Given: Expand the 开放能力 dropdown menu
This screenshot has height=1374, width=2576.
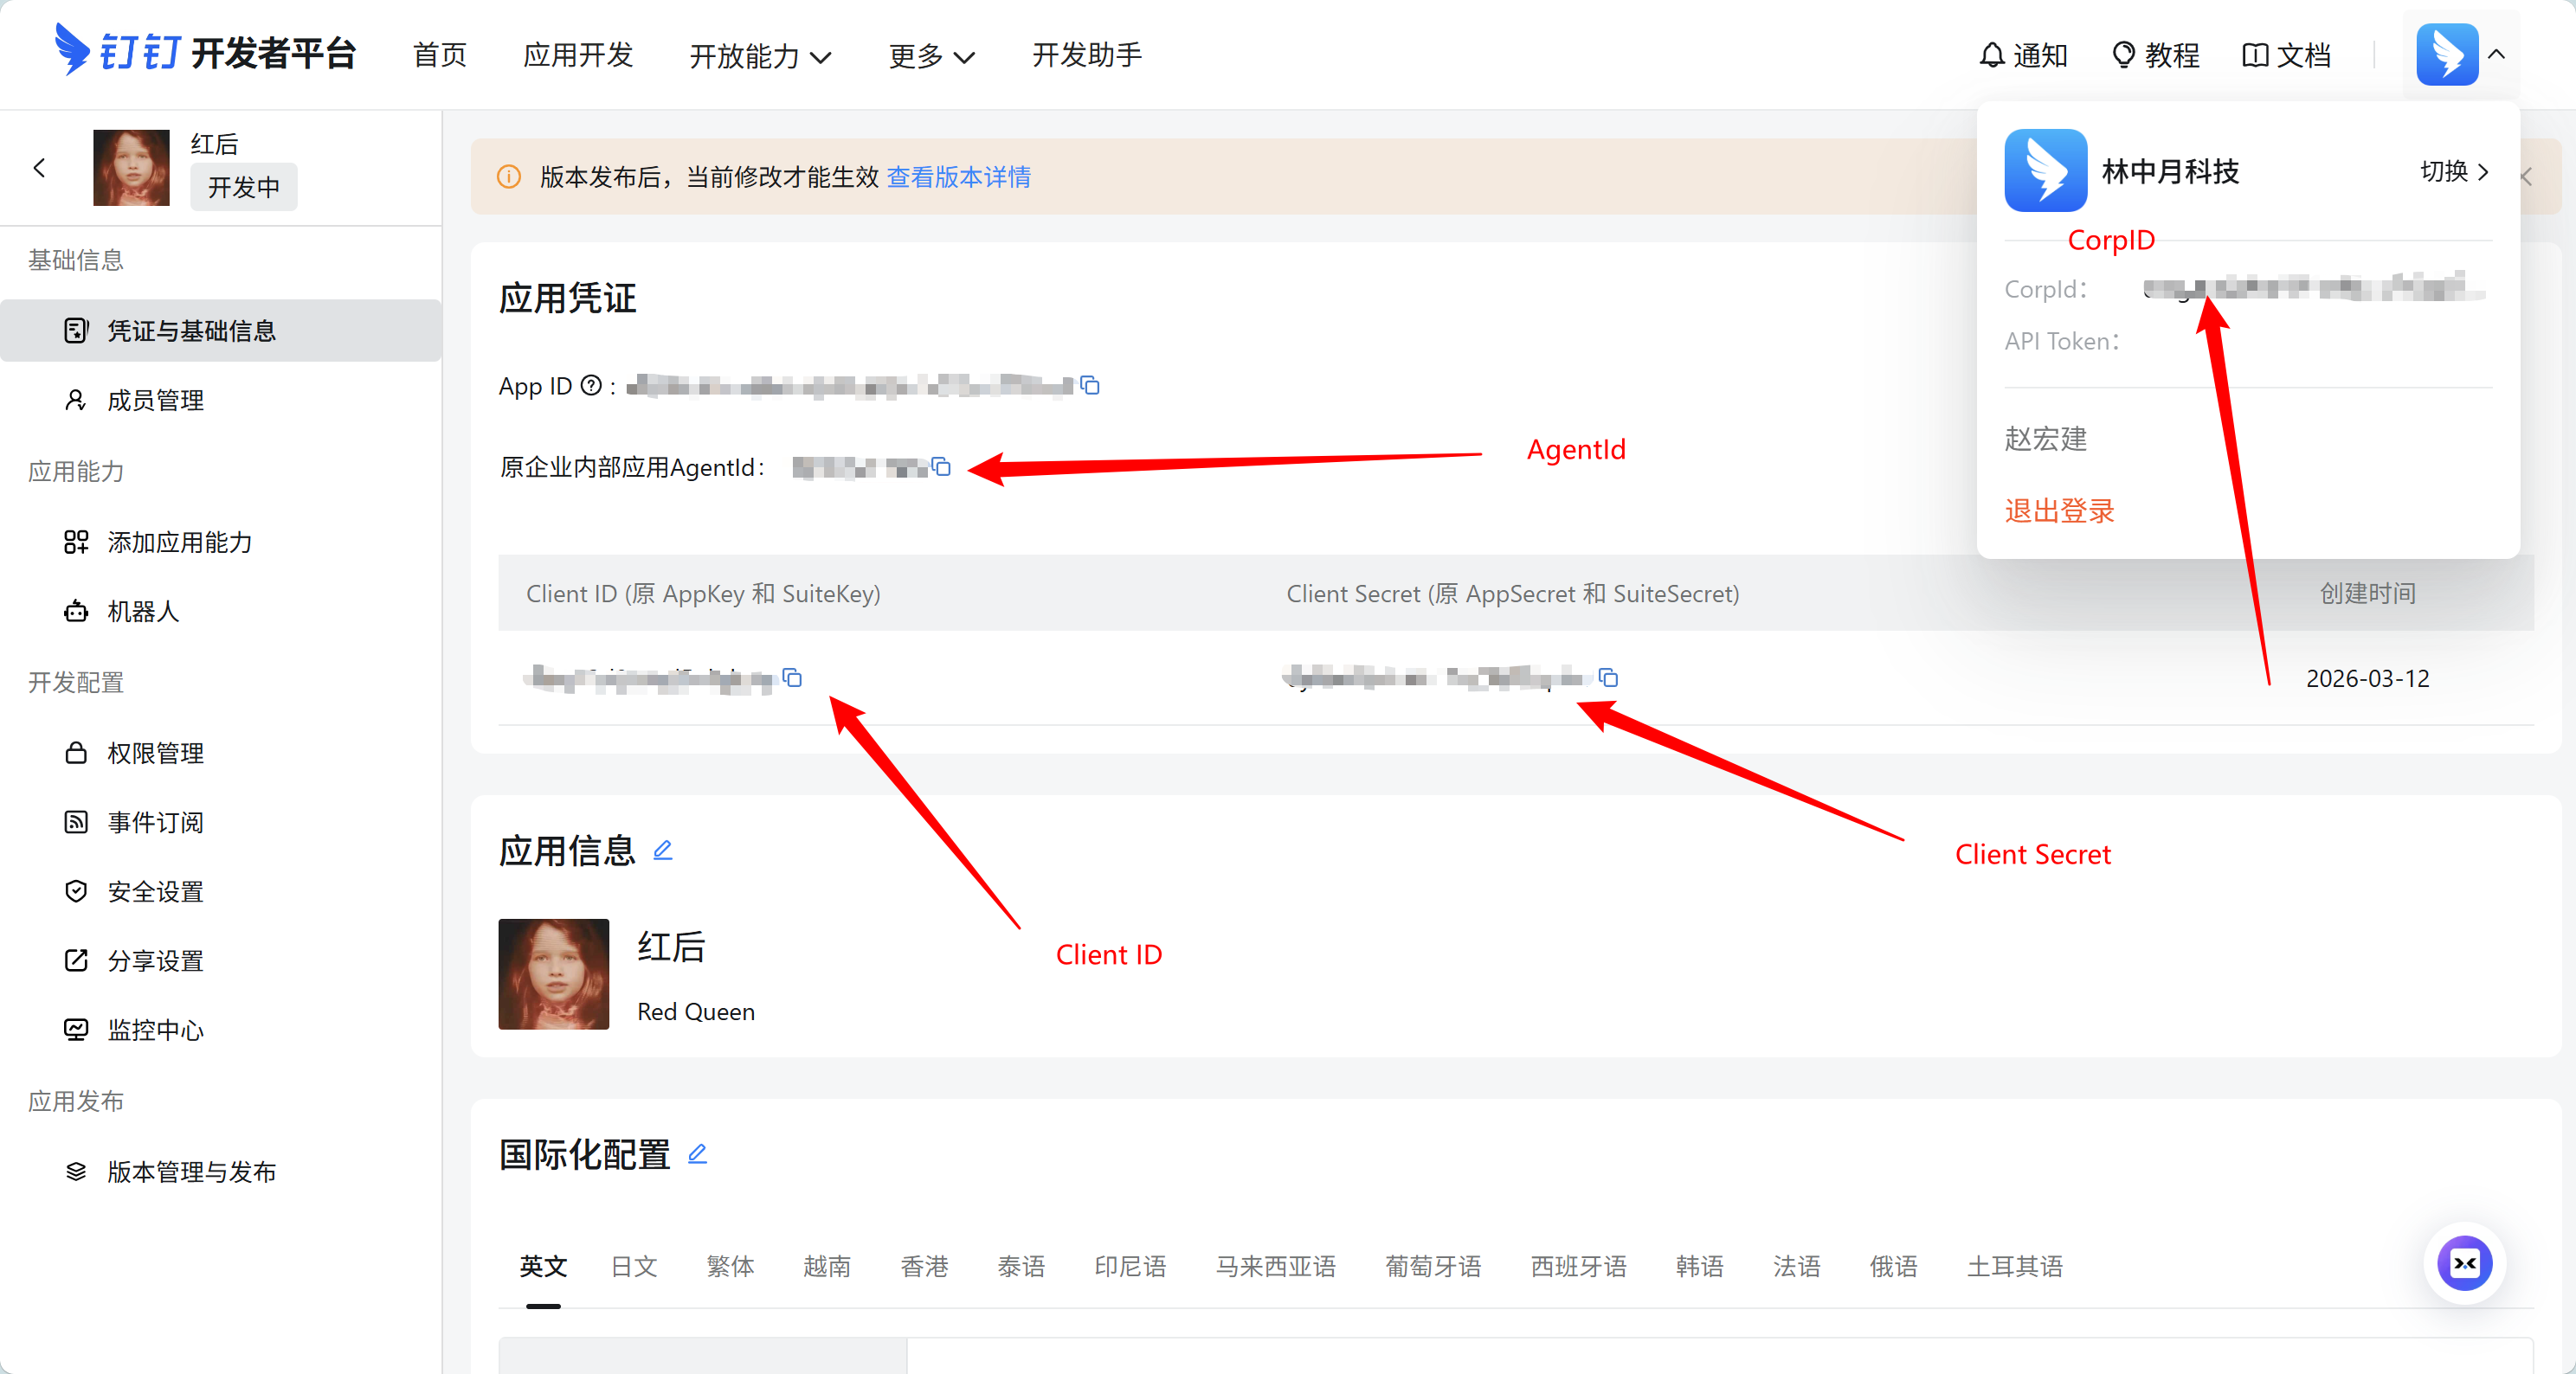Looking at the screenshot, I should coord(760,56).
